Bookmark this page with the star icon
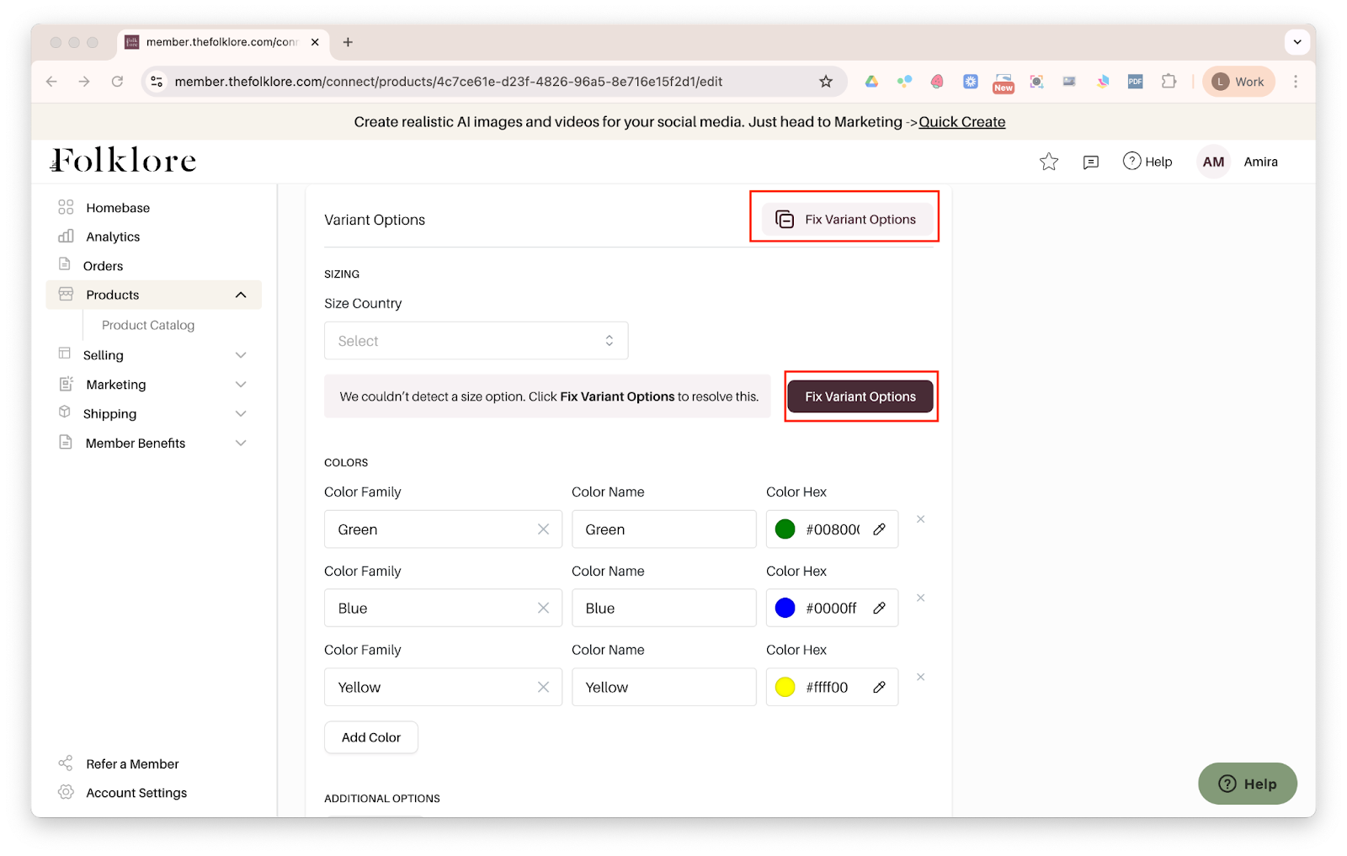 (826, 82)
